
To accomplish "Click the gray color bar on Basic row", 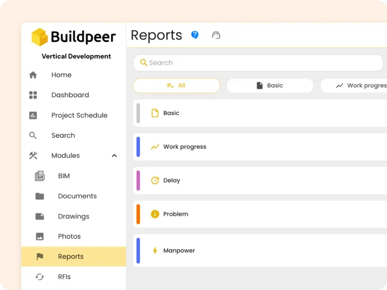I will coord(138,113).
